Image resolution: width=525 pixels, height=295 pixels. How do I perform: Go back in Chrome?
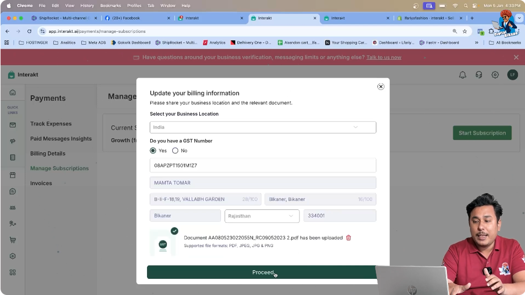coord(8,31)
